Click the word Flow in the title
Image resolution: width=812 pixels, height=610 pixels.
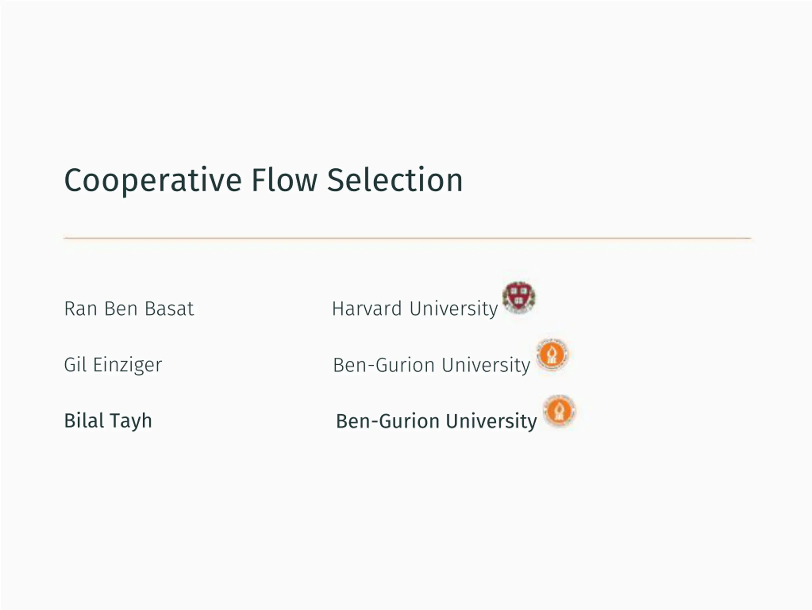[285, 180]
